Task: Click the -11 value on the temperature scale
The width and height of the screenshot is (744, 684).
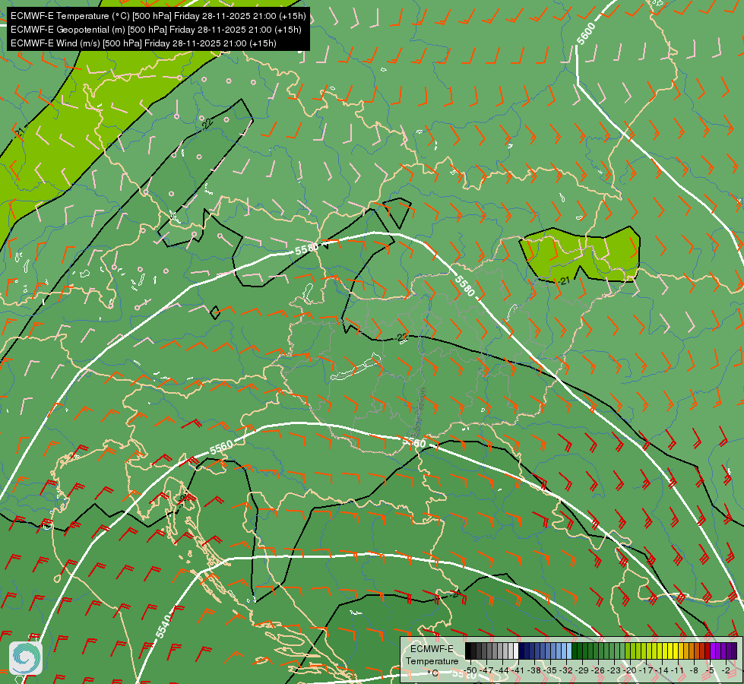Action: (x=678, y=670)
